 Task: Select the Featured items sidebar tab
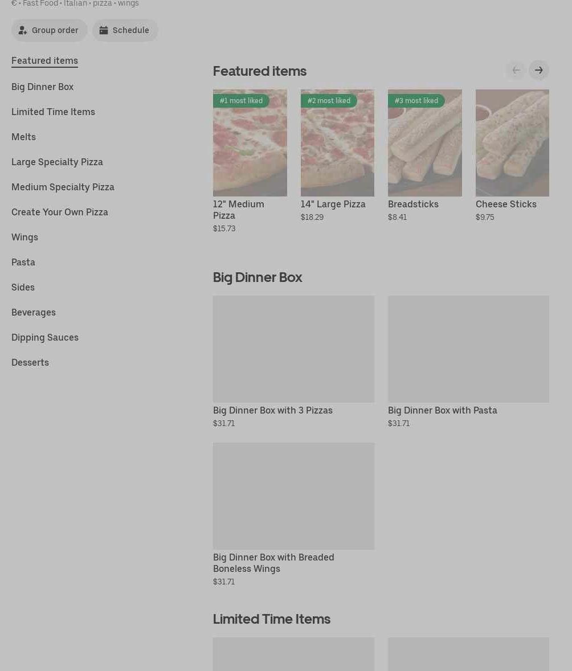coord(44,61)
